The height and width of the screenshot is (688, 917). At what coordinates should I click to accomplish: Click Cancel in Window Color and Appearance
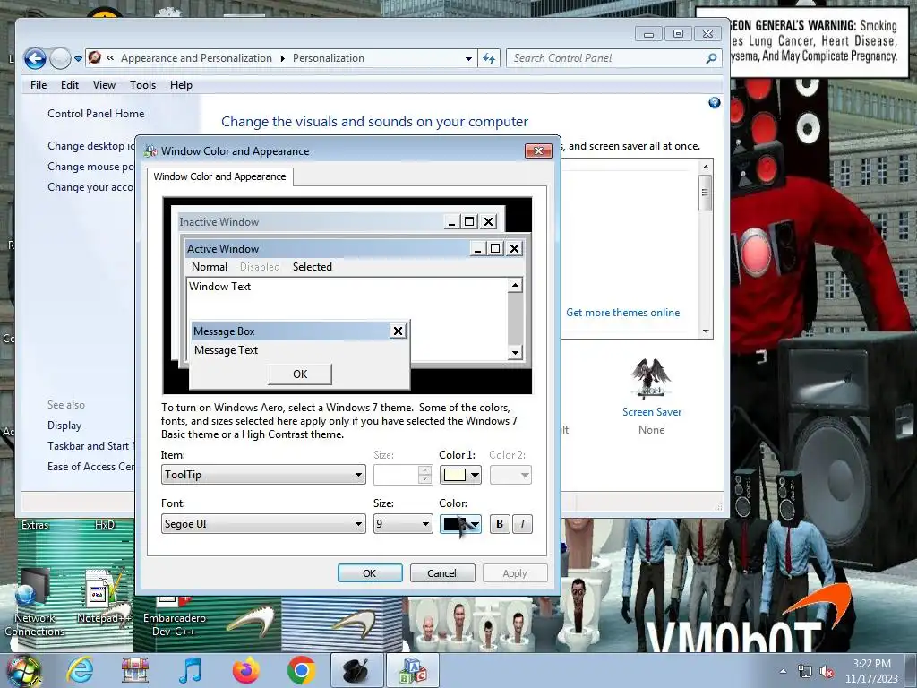441,573
